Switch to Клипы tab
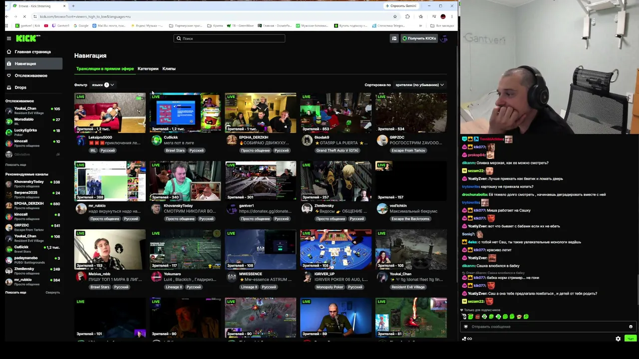The image size is (639, 359). pos(169,69)
